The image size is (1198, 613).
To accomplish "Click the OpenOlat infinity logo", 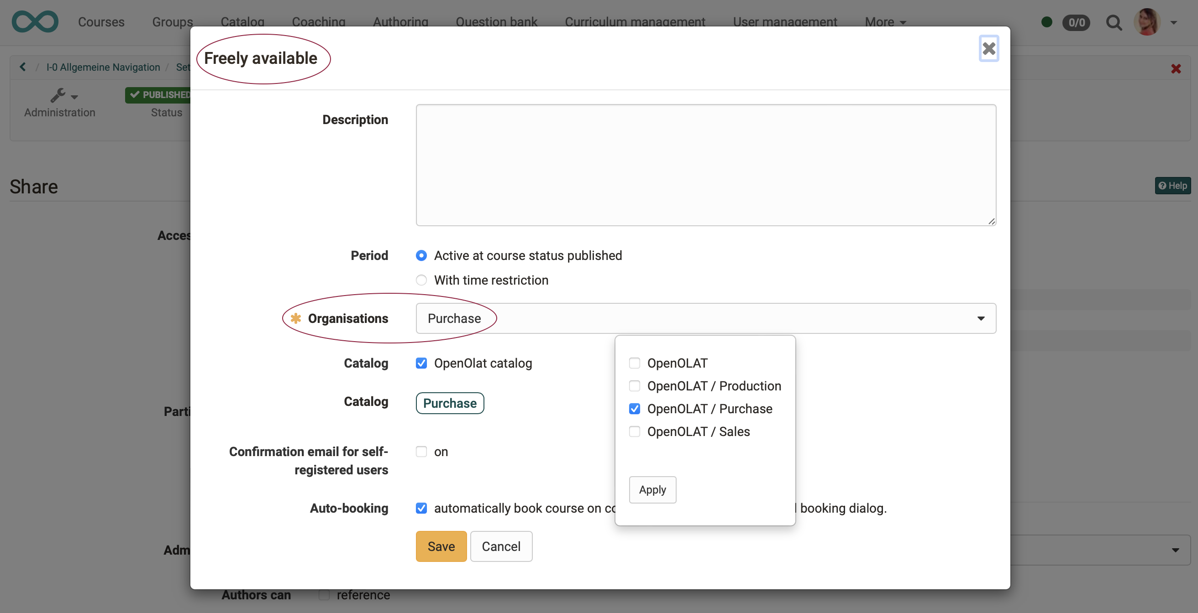I will (35, 22).
